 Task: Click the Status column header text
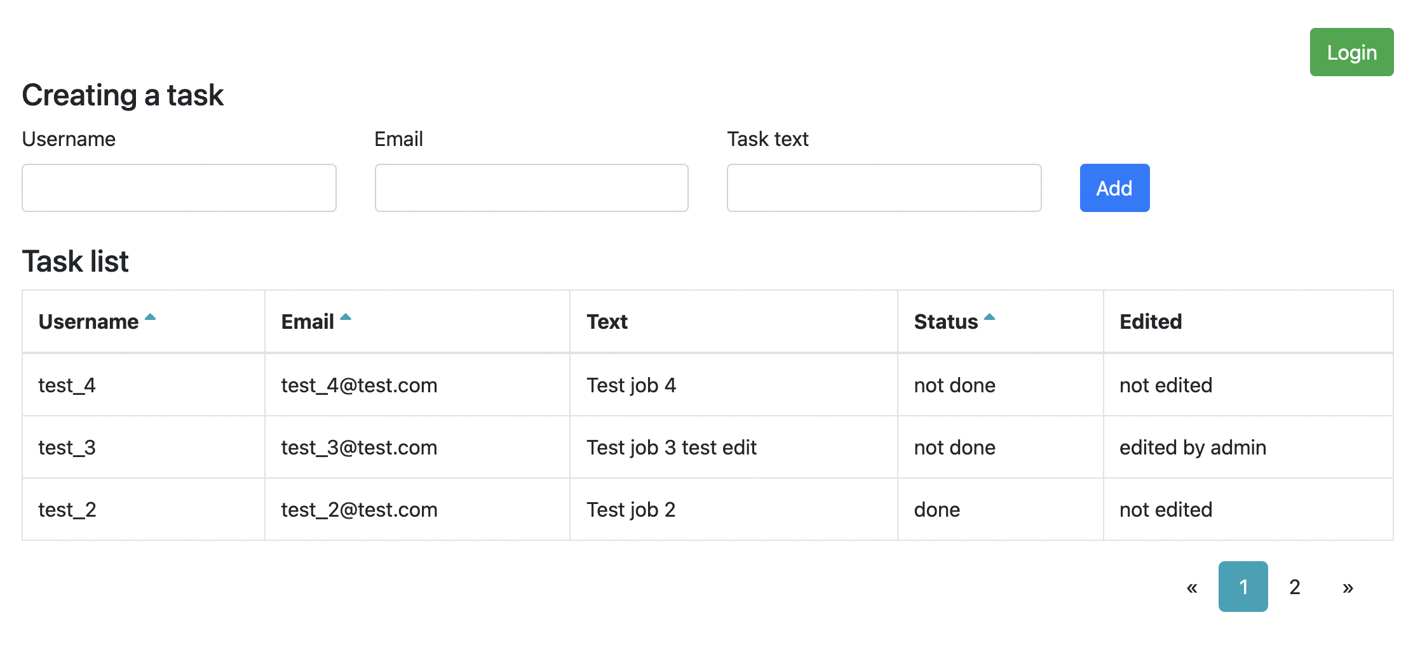[x=946, y=322]
